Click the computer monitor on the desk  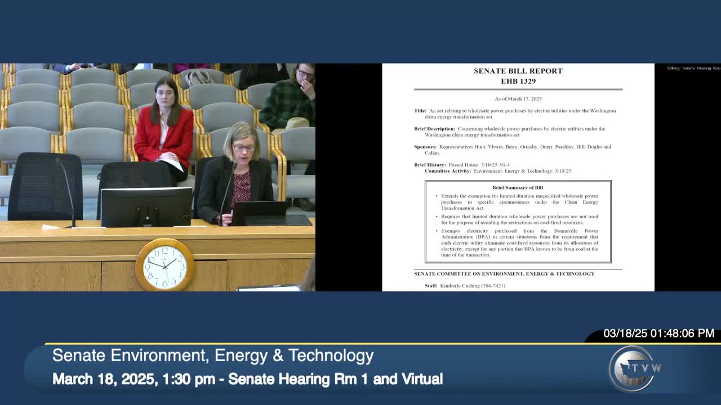(x=146, y=207)
